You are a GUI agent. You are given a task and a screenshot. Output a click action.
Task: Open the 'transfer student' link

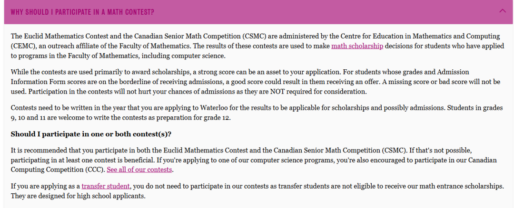click(x=105, y=187)
